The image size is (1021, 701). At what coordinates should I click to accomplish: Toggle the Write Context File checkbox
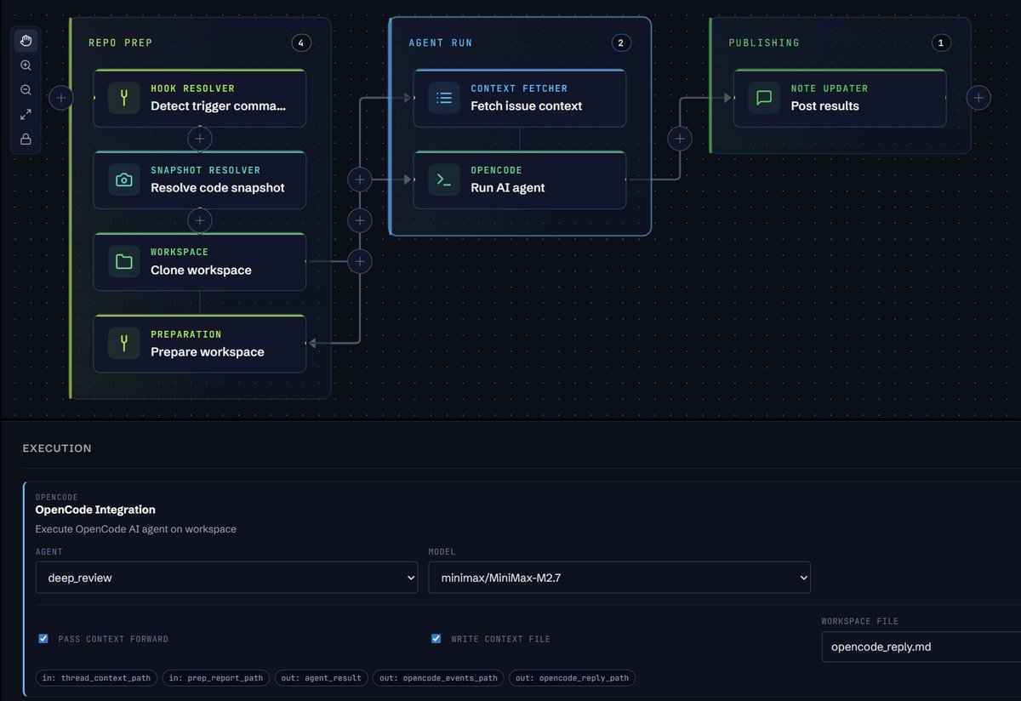pos(436,639)
